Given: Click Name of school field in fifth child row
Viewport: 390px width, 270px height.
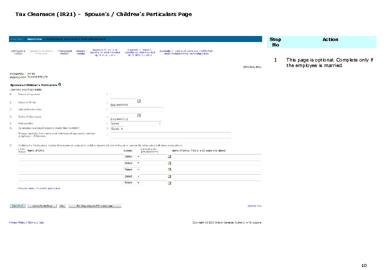Looking at the screenshot, I should pos(216,182).
